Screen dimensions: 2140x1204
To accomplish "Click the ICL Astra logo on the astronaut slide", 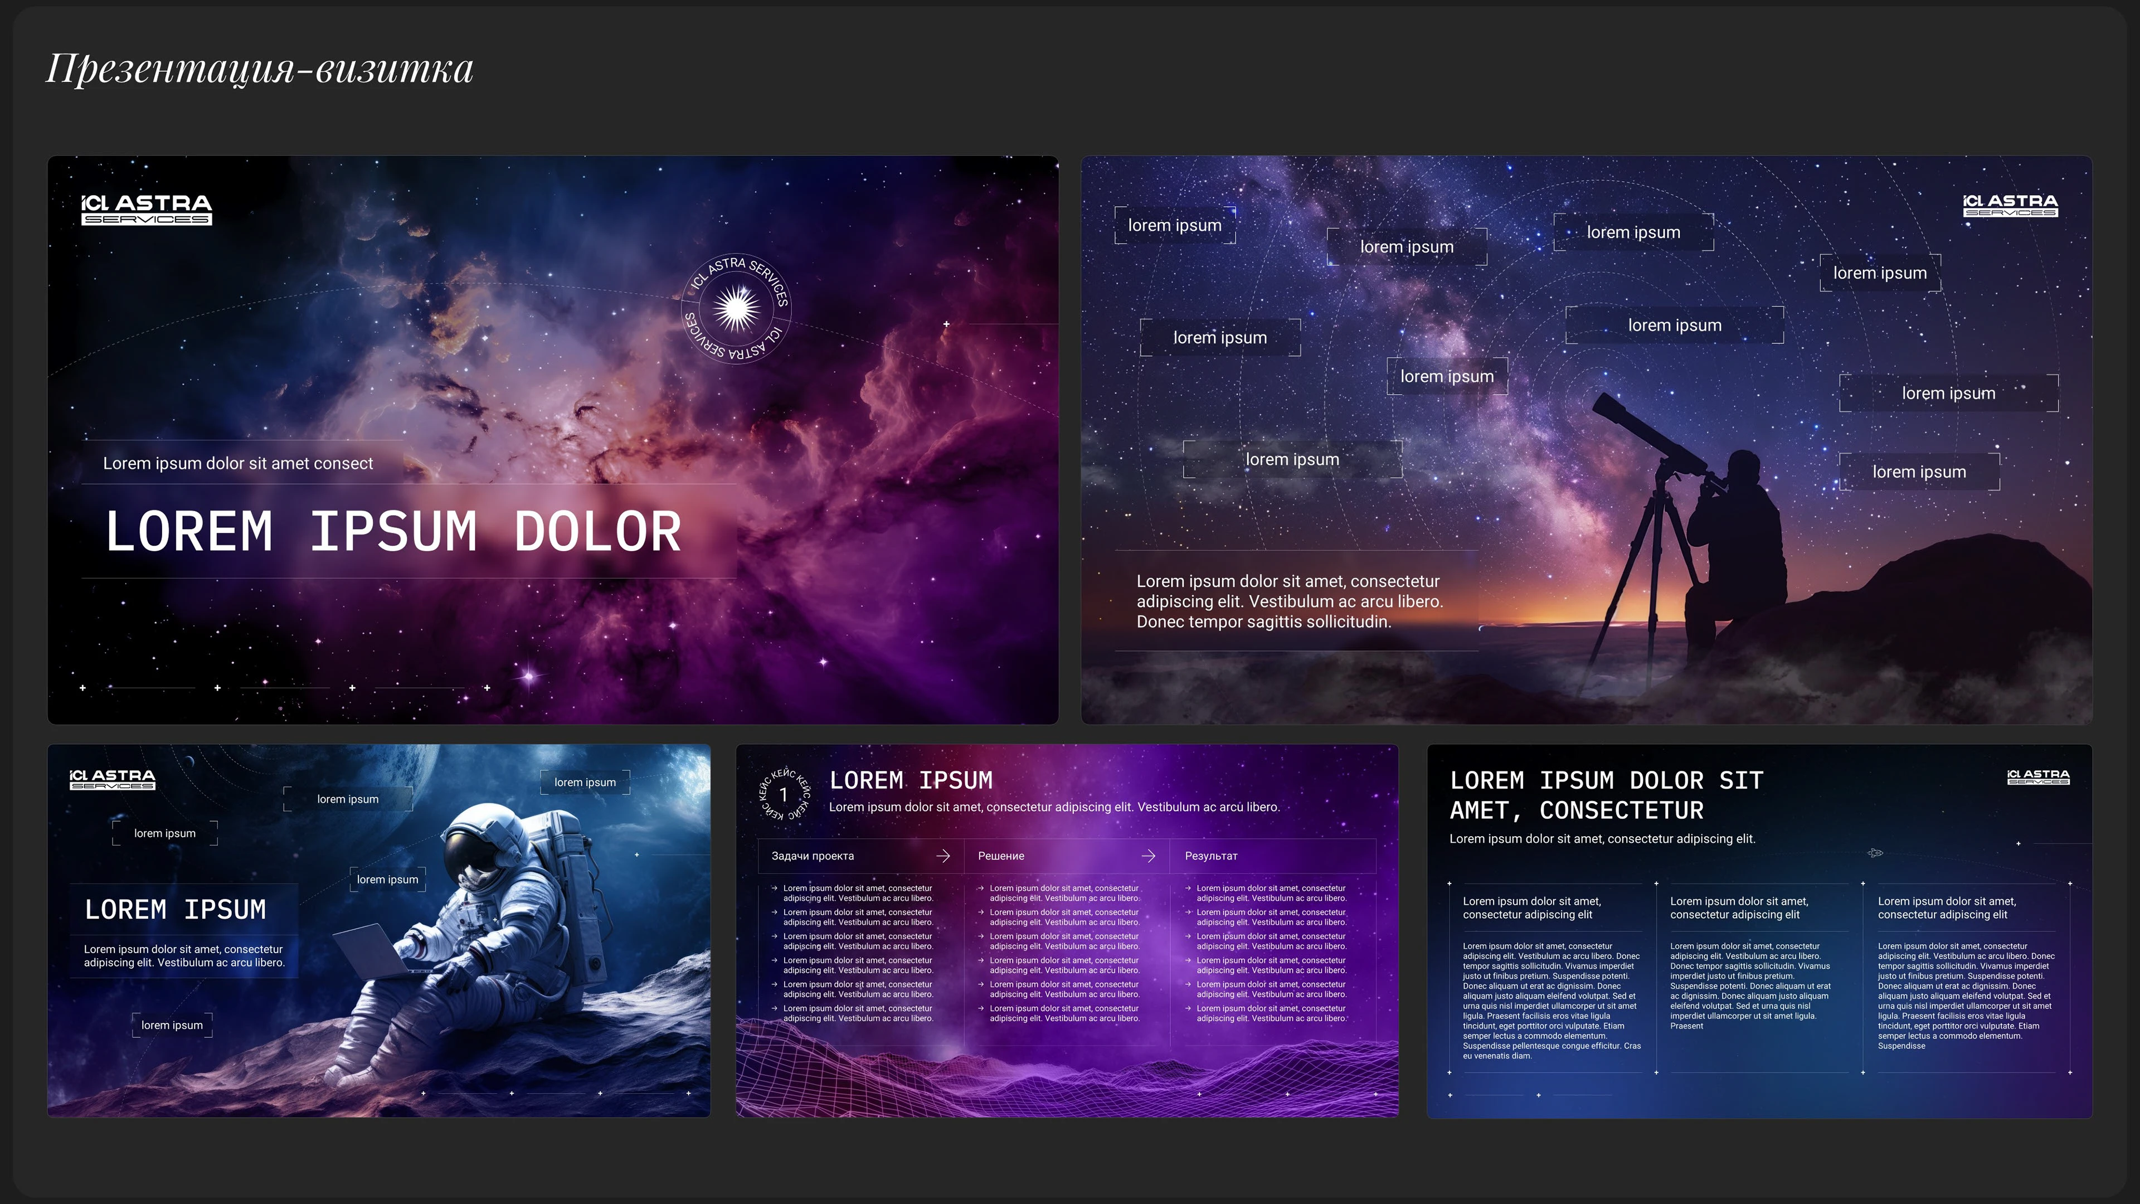I will click(x=112, y=779).
